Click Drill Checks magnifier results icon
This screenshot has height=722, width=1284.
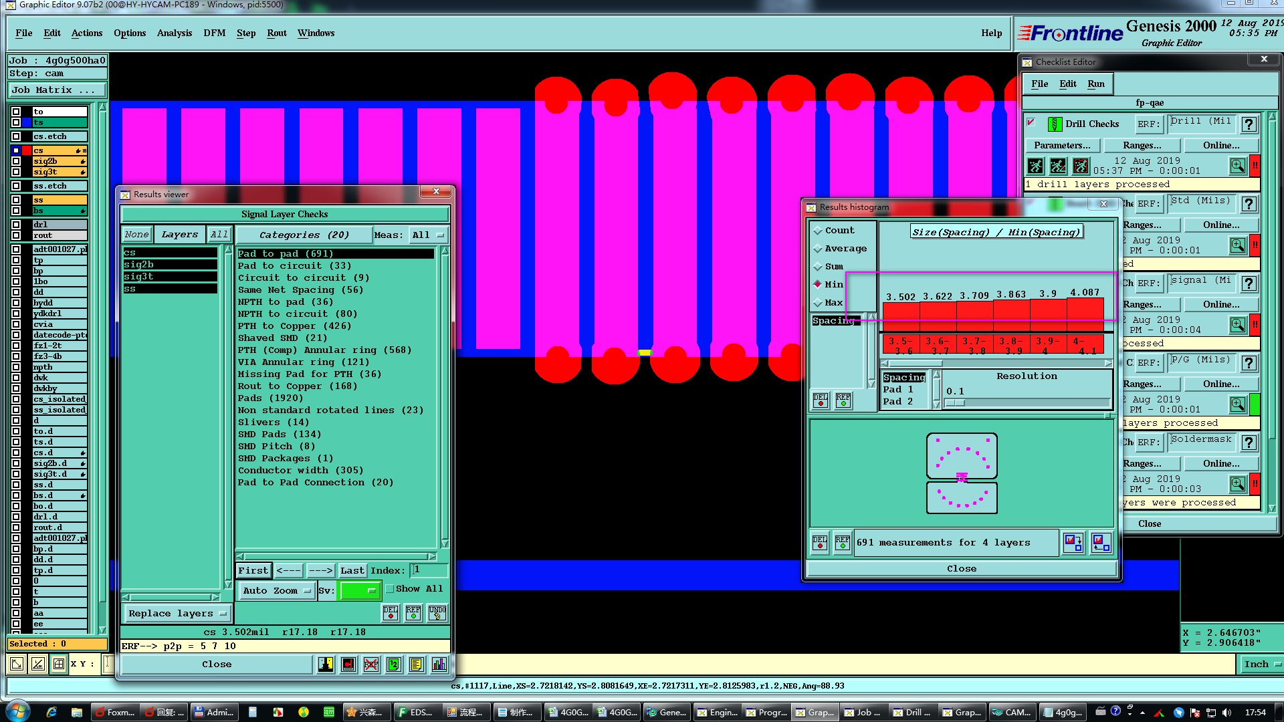(1237, 166)
